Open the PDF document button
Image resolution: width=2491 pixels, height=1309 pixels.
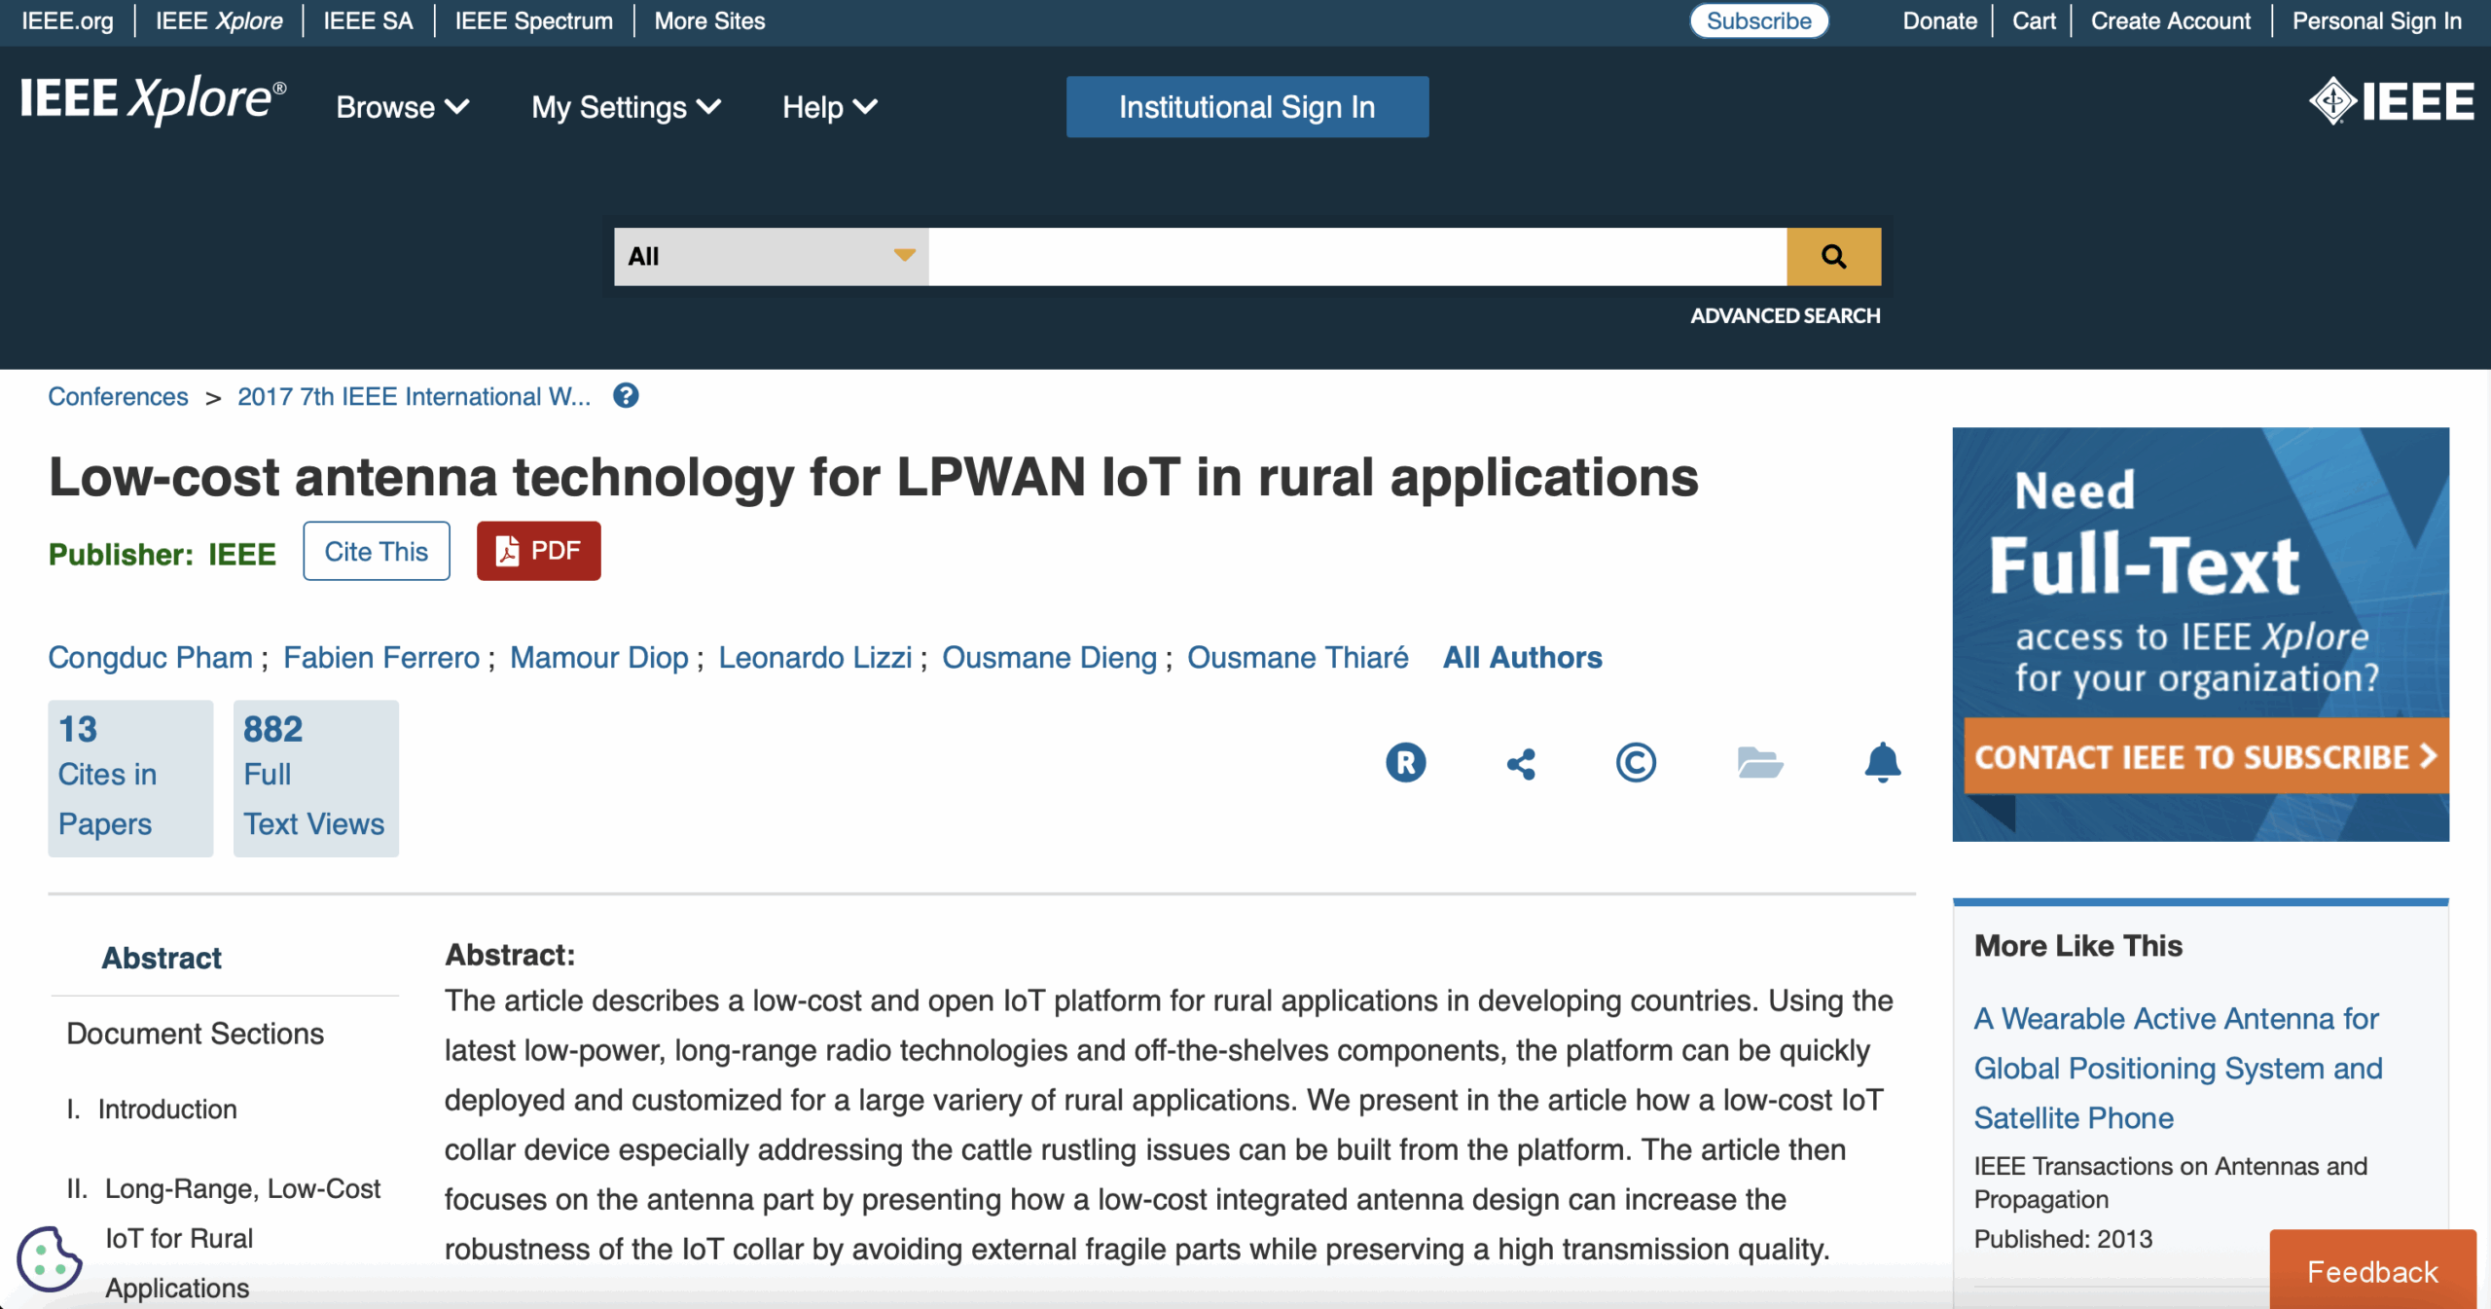pos(538,551)
